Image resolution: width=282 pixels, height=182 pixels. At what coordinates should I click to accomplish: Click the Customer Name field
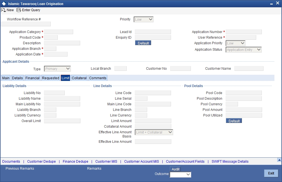click(x=249, y=68)
